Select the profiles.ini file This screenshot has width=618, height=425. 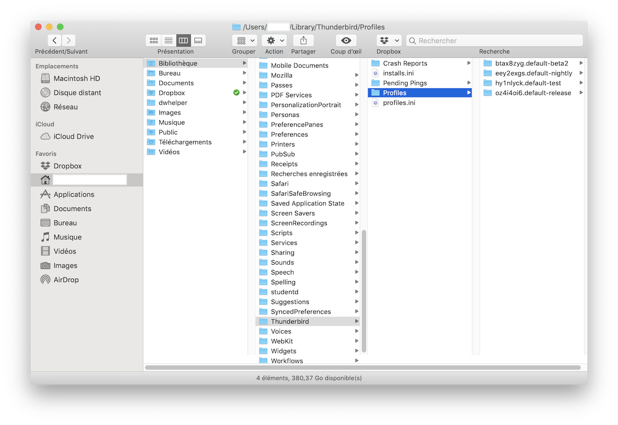coord(420,102)
